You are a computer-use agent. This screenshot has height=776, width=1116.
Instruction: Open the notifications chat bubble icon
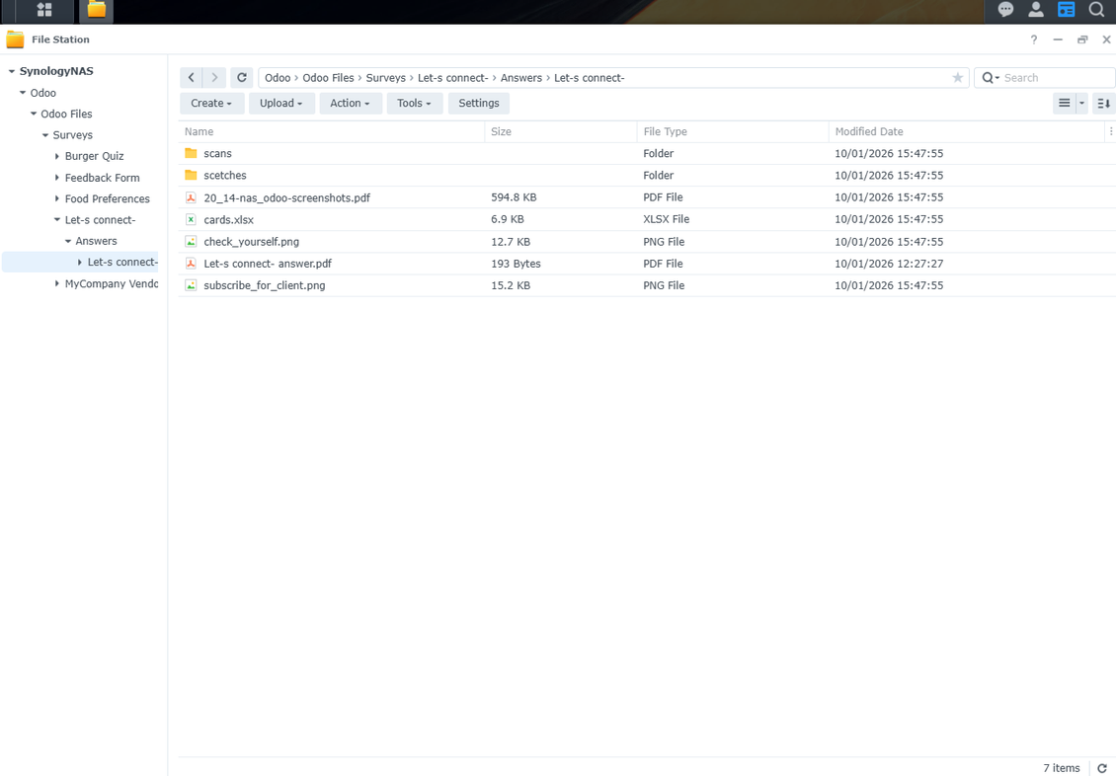(1005, 10)
